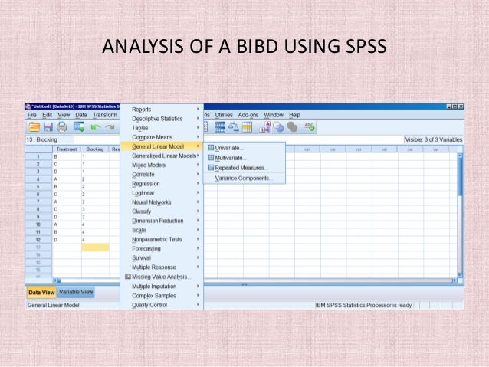Expand the Nonparametric Tests submenu
The image size is (489, 367).
click(x=162, y=239)
